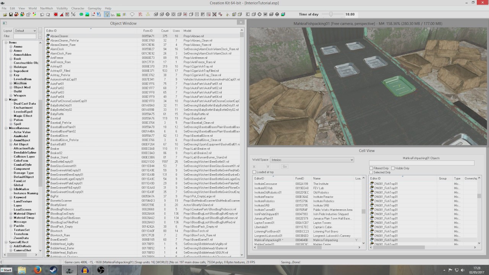Open the Visibility menu
This screenshot has height=275, width=489.
point(62,8)
